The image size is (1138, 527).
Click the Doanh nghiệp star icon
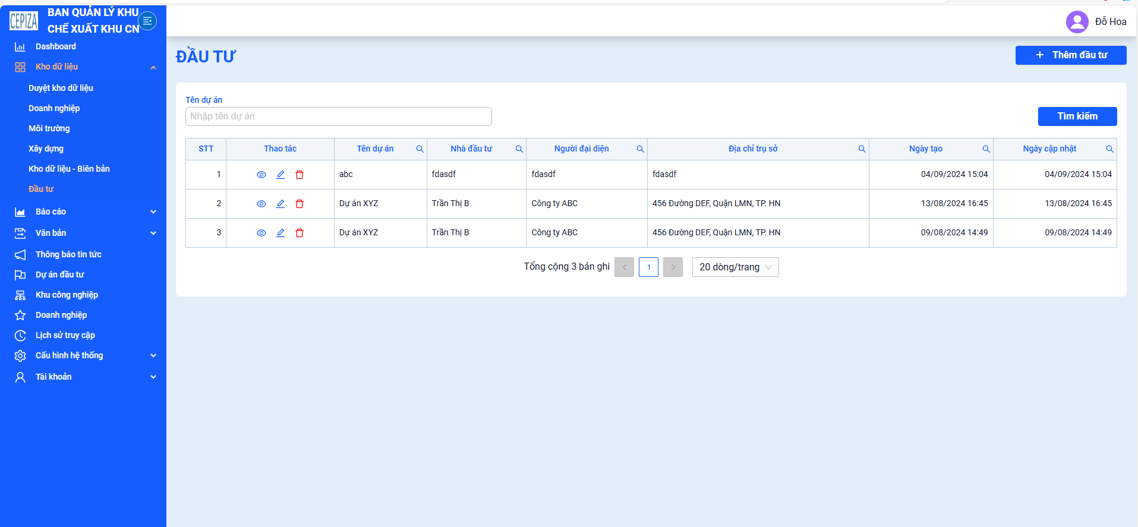click(20, 315)
